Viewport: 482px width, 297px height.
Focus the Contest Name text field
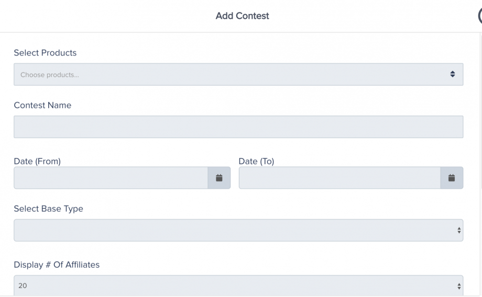click(238, 127)
